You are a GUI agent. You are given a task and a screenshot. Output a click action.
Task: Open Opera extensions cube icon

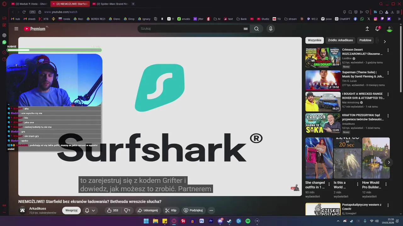click(x=381, y=12)
